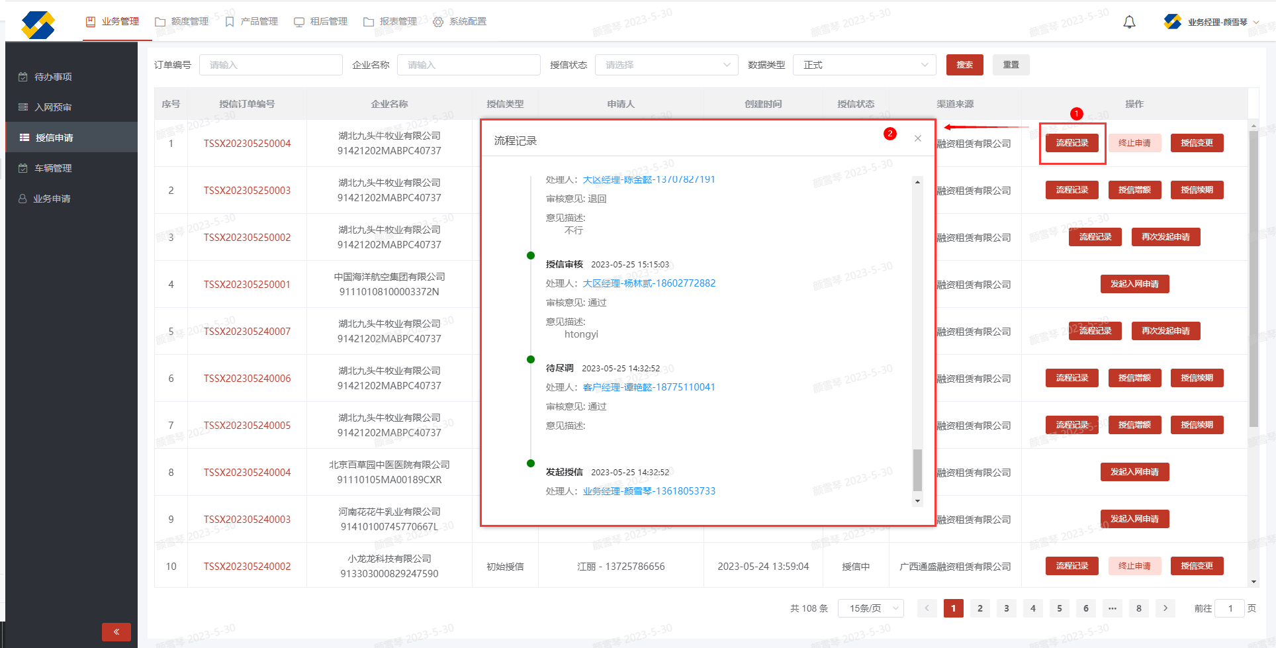Switch to 额度管理 top menu
Screen dimensions: 1276x648
(x=182, y=22)
